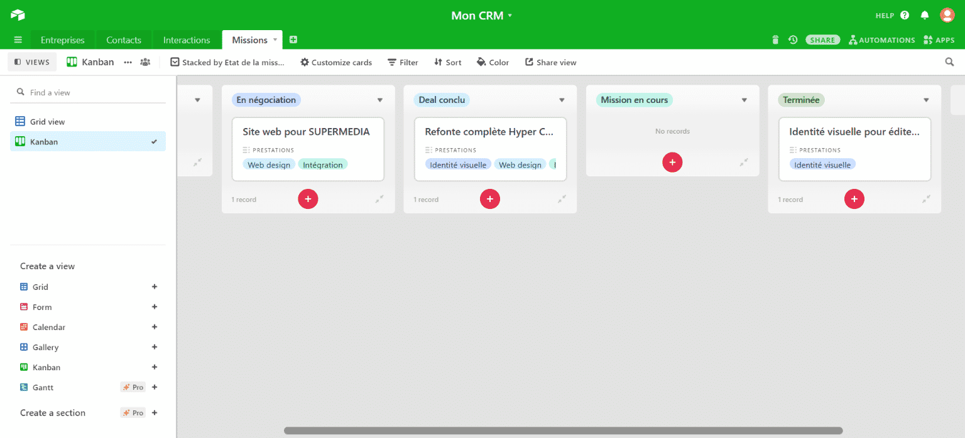The image size is (965, 438).
Task: Click Web design tag on SUPERMEDIA card
Action: [x=269, y=164]
